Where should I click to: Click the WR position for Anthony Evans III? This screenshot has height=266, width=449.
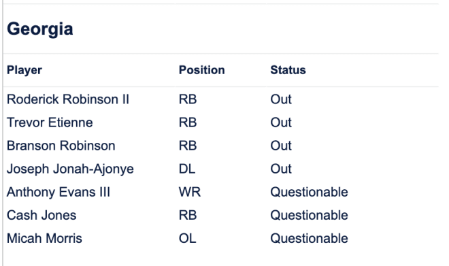(190, 192)
